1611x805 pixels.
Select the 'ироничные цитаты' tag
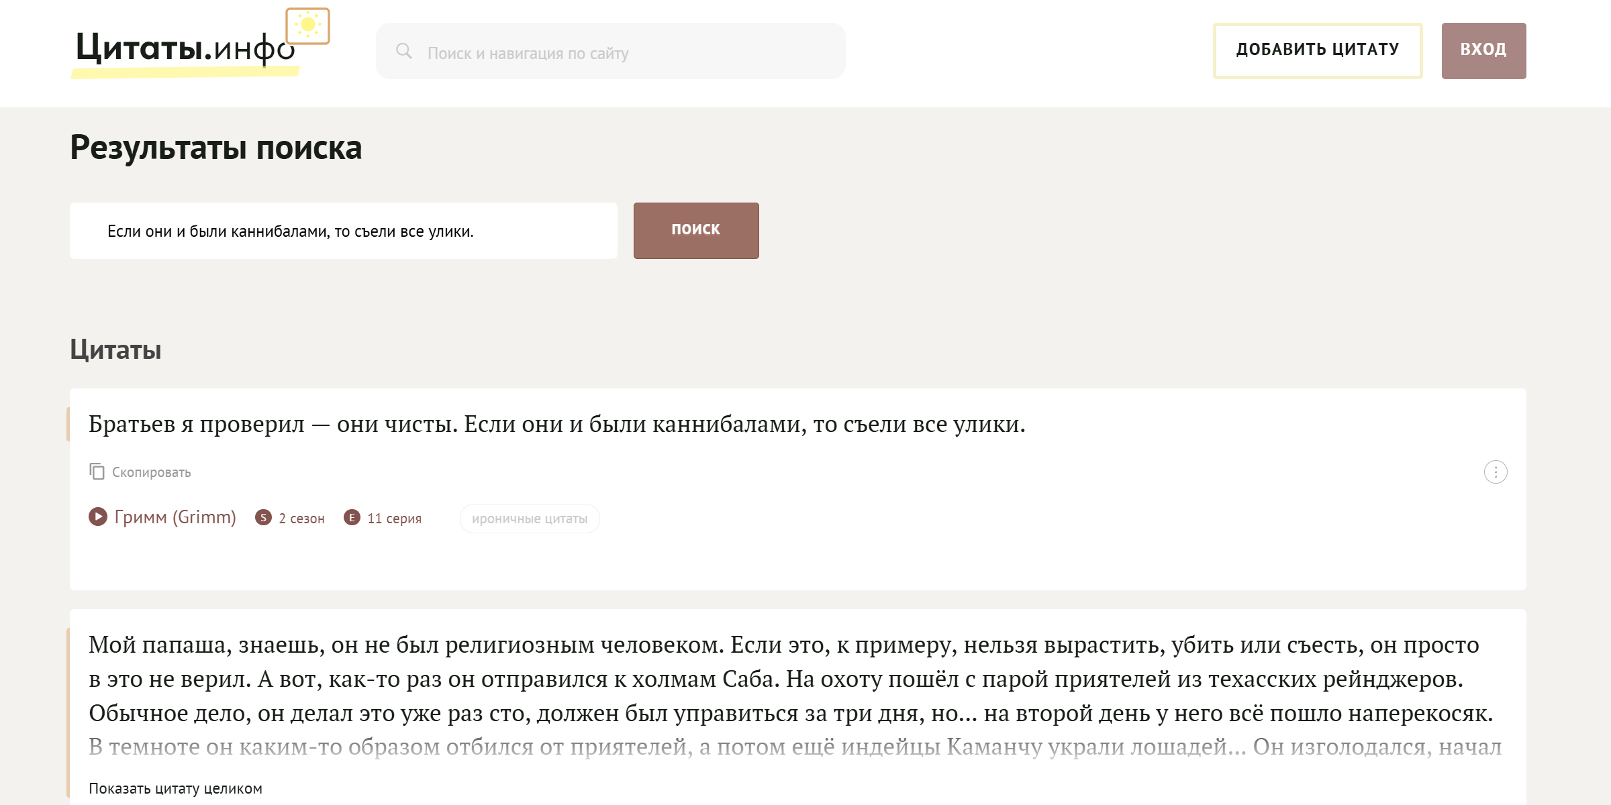click(x=530, y=518)
